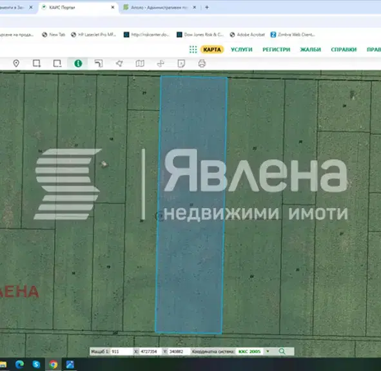Toggle the green information tool
The image size is (381, 371).
click(78, 63)
